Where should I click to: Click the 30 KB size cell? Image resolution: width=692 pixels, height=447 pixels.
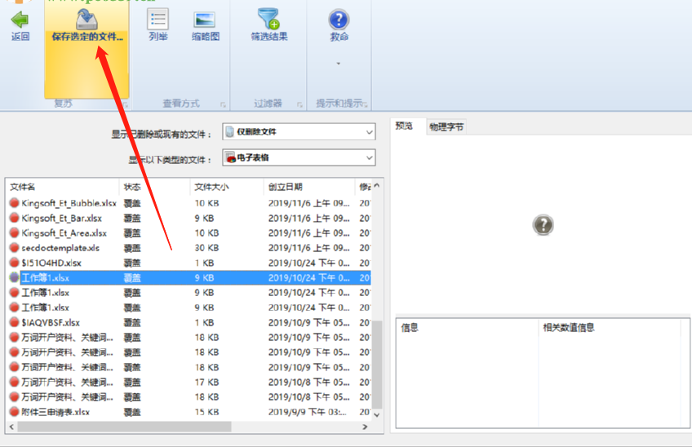(207, 247)
